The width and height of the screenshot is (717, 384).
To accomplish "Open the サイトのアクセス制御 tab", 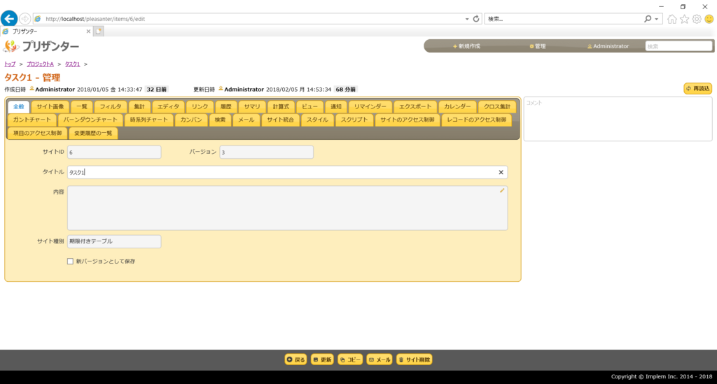I will pos(408,120).
